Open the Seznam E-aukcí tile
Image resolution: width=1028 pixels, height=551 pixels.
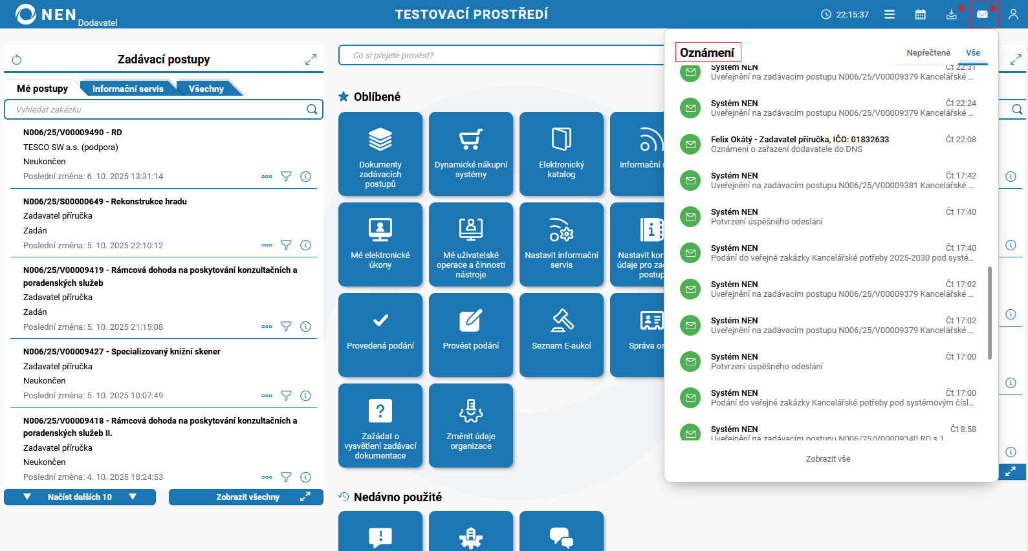pos(562,335)
